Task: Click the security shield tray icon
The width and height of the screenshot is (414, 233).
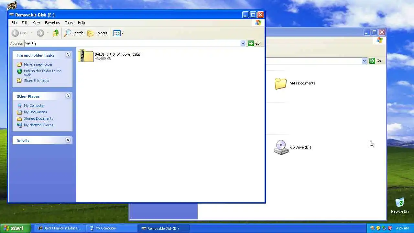Action: click(x=378, y=228)
